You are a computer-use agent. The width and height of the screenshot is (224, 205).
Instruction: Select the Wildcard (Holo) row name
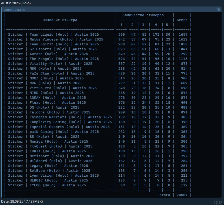coord(50,161)
